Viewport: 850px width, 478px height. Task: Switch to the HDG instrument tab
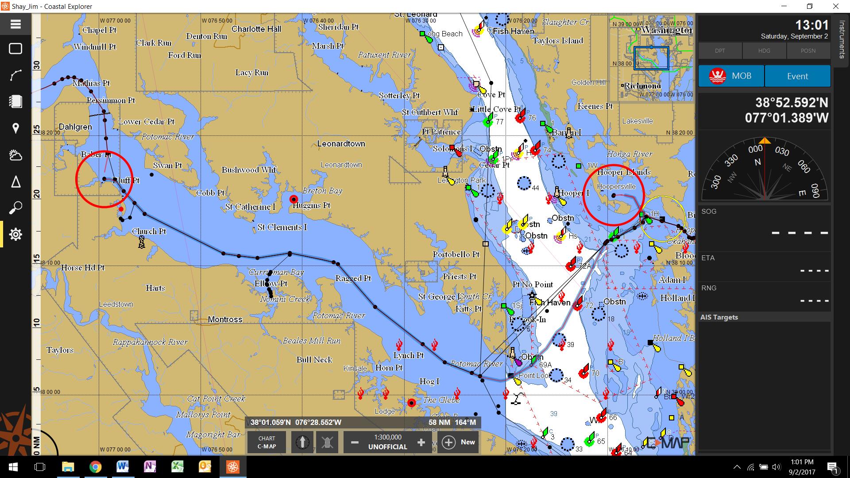tap(764, 50)
